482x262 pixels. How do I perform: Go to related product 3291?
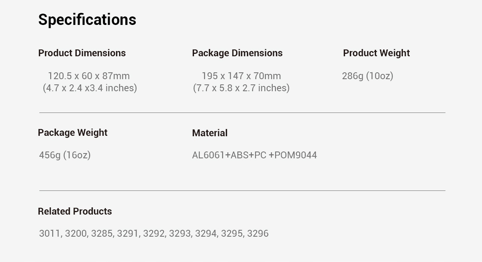[x=127, y=233]
